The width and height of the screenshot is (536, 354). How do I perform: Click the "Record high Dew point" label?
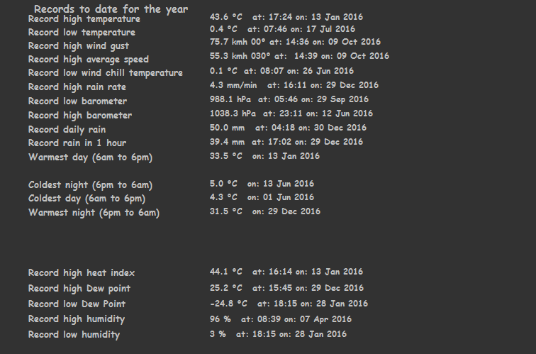click(x=79, y=289)
